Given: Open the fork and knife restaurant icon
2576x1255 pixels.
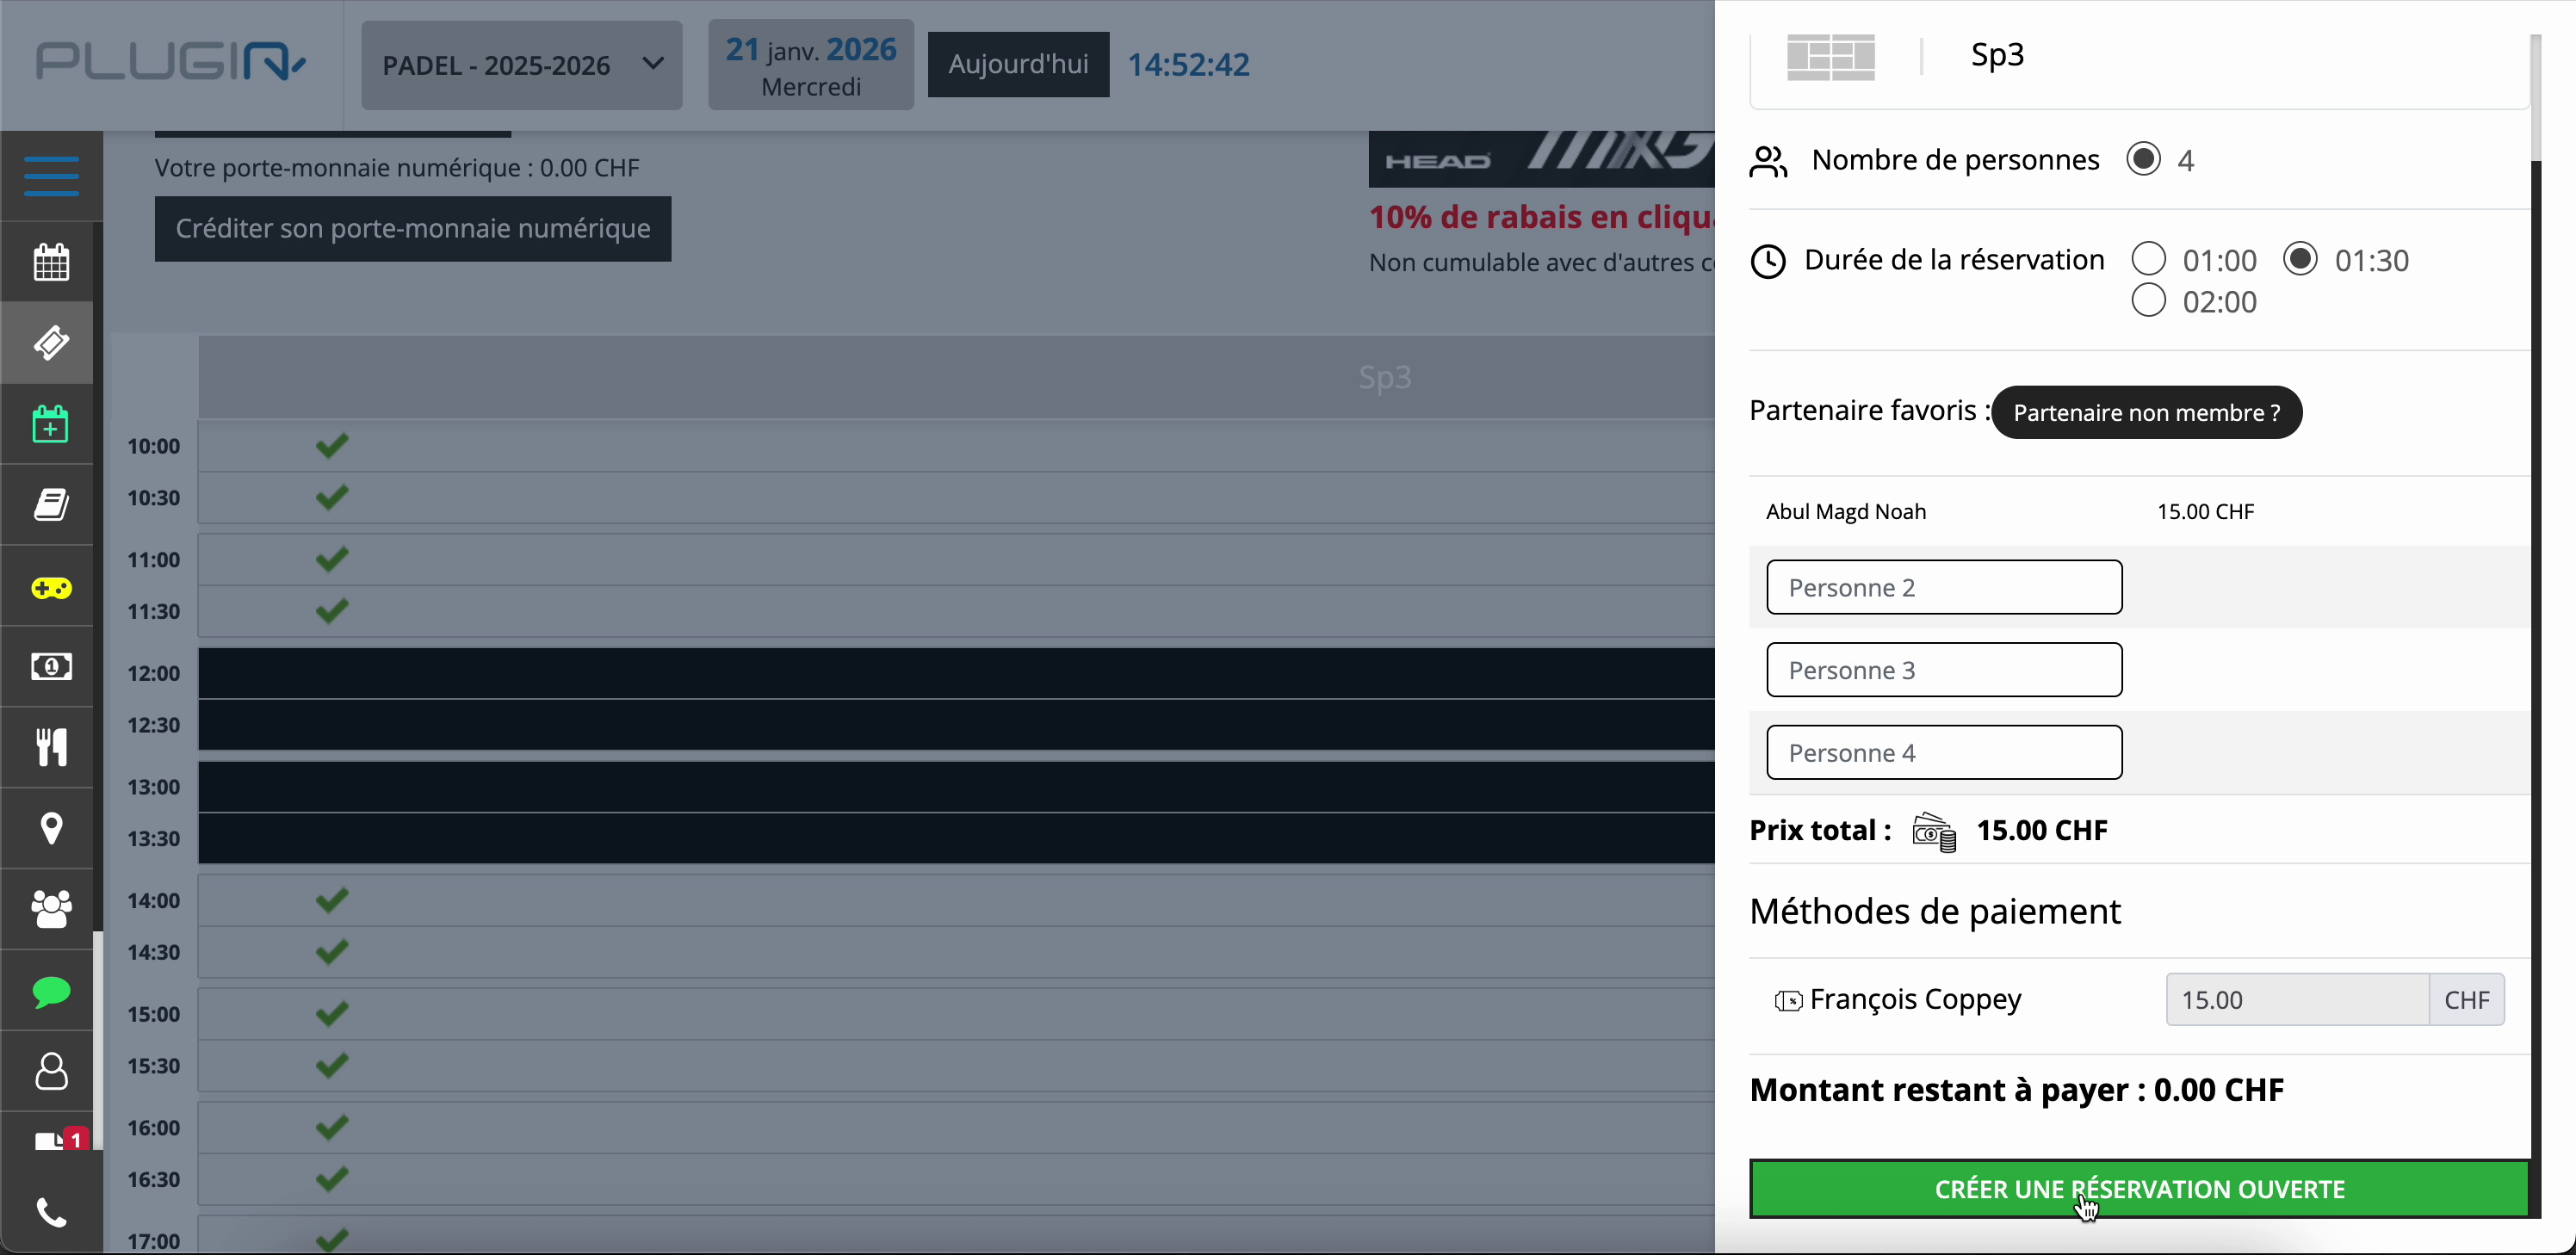Looking at the screenshot, I should tap(51, 747).
